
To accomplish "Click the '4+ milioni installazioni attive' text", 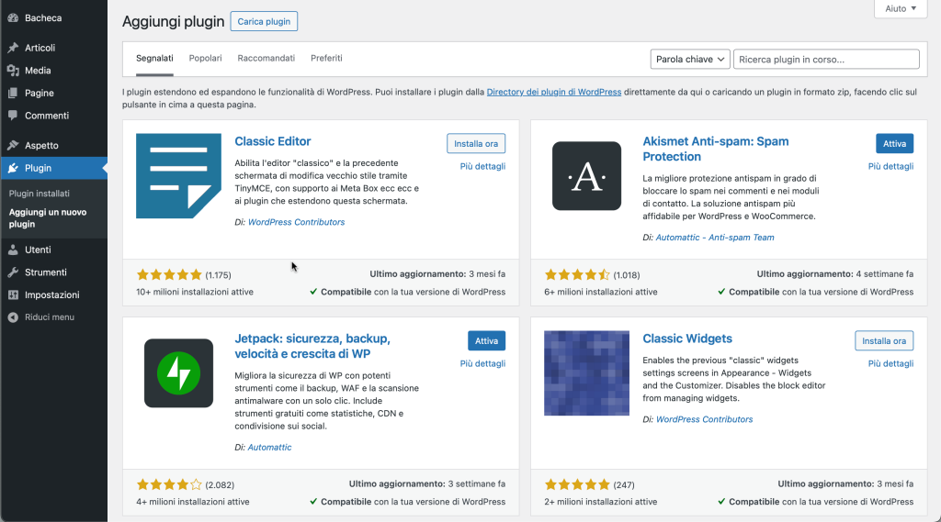I will coord(193,502).
